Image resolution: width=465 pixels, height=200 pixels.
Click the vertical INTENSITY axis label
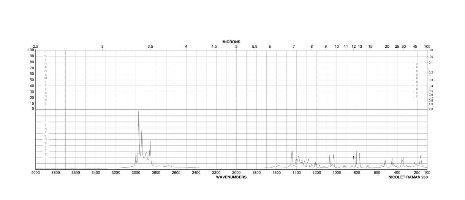tap(46, 140)
